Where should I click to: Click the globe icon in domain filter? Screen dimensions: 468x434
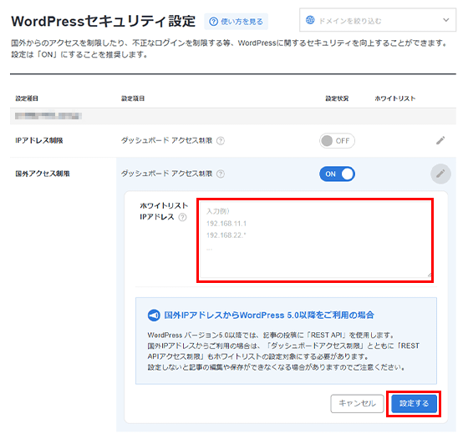(310, 20)
